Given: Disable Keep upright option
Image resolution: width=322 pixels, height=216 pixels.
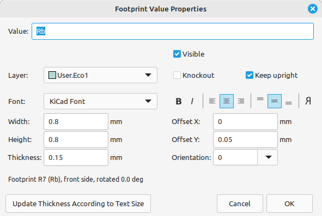Looking at the screenshot, I should (250, 75).
